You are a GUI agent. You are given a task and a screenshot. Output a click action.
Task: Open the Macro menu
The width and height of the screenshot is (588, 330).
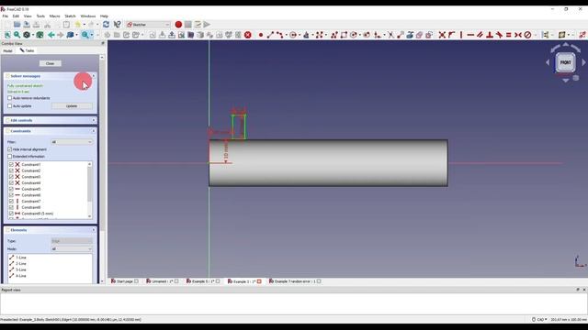[x=55, y=16]
